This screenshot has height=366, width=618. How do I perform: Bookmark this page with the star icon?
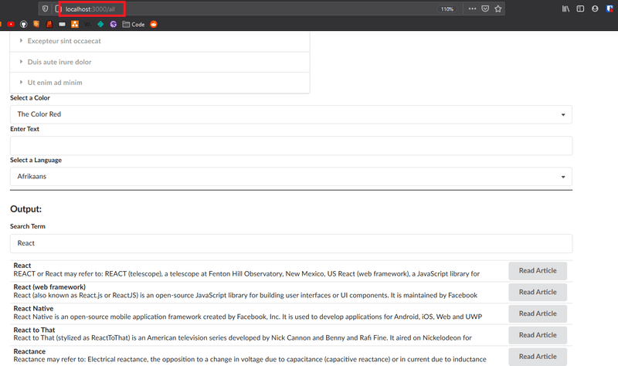[498, 8]
